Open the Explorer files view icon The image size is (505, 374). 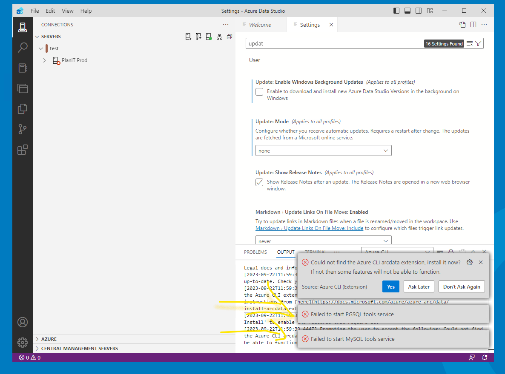23,88
